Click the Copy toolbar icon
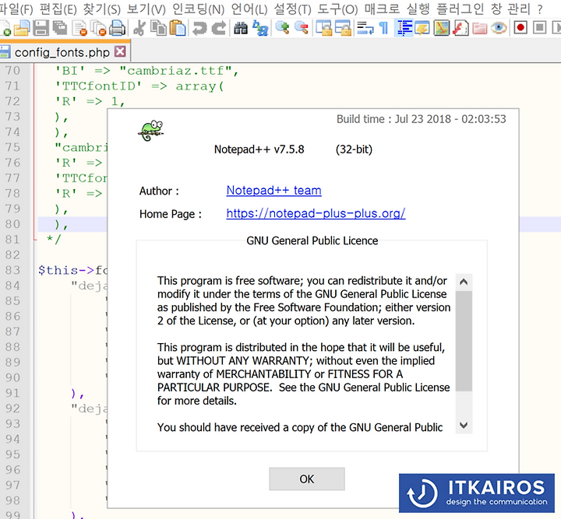The image size is (561, 519). tap(158, 28)
